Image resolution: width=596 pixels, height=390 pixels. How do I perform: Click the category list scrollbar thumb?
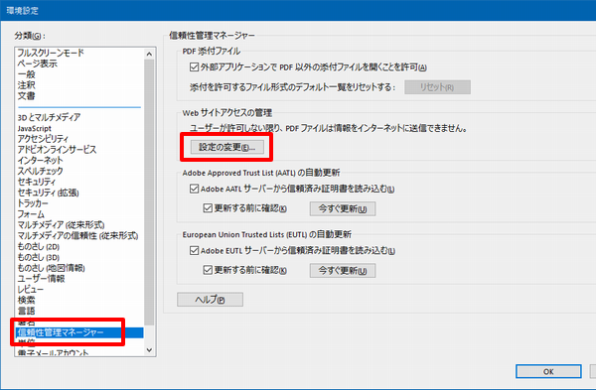click(x=149, y=193)
